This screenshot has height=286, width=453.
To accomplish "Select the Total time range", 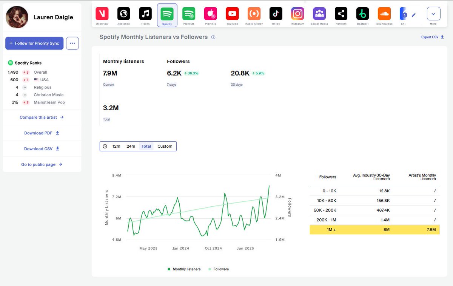I will (x=146, y=146).
